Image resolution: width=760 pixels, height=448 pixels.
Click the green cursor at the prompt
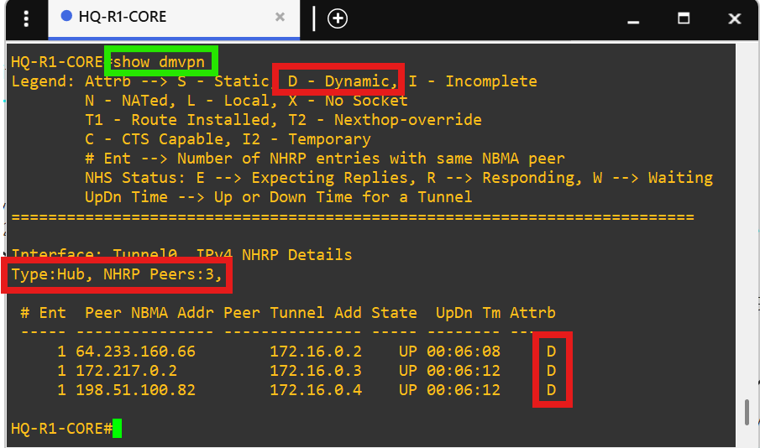(x=117, y=429)
